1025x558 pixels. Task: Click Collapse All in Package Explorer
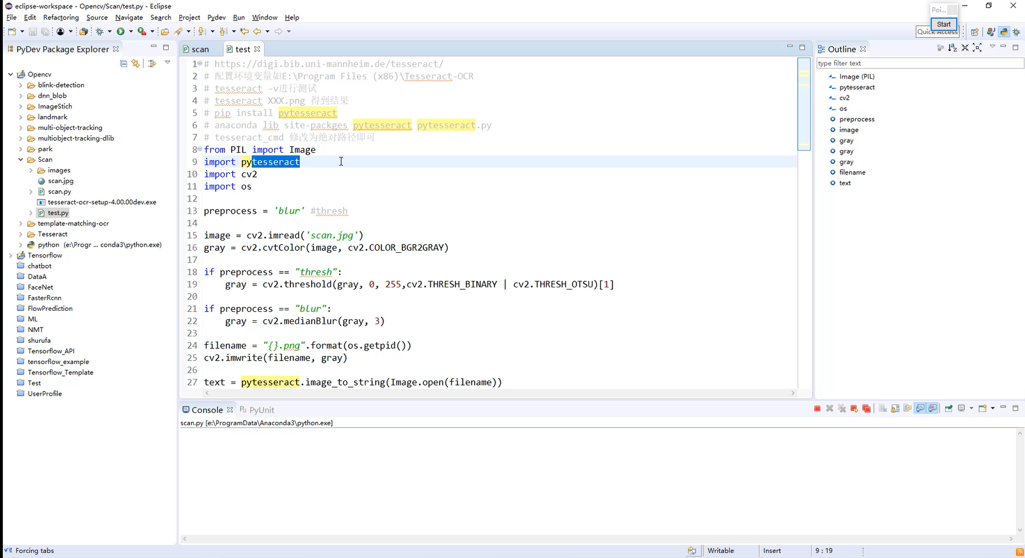click(123, 64)
